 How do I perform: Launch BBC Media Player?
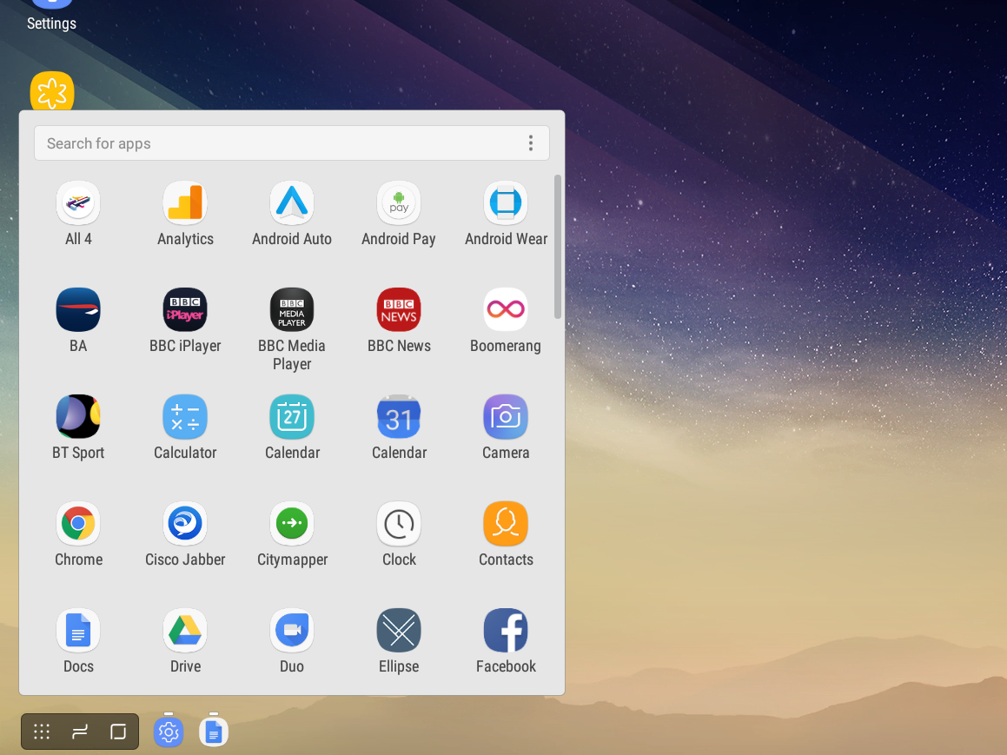[292, 309]
